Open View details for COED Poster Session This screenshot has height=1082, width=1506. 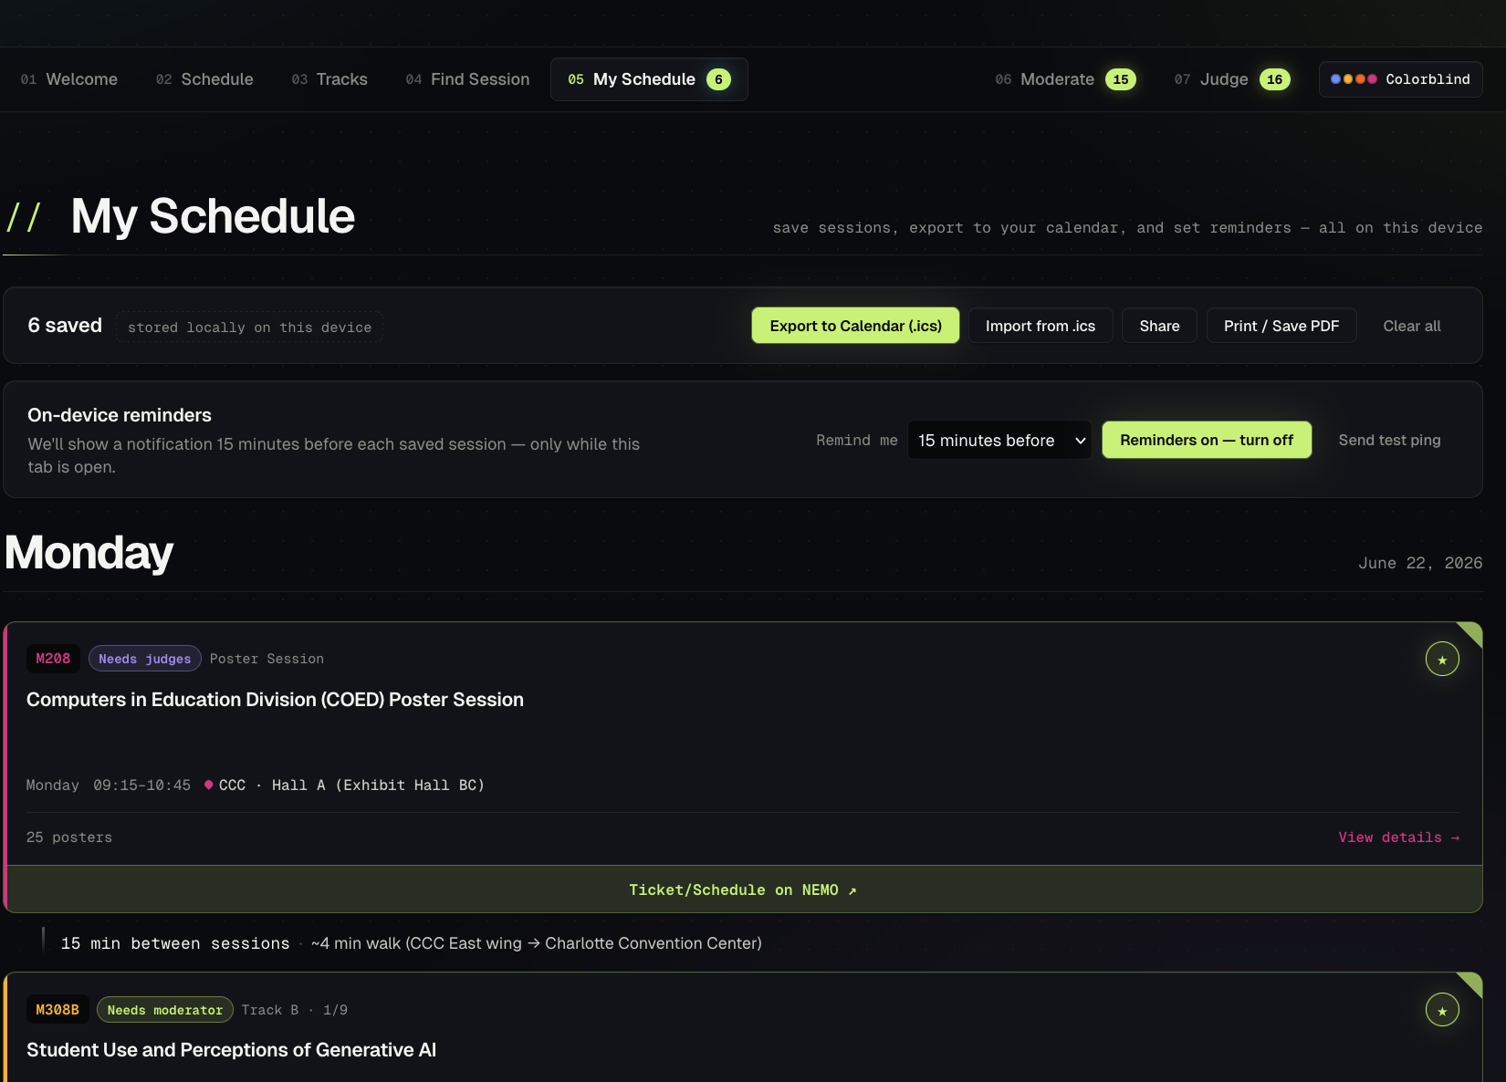pyautogui.click(x=1398, y=838)
